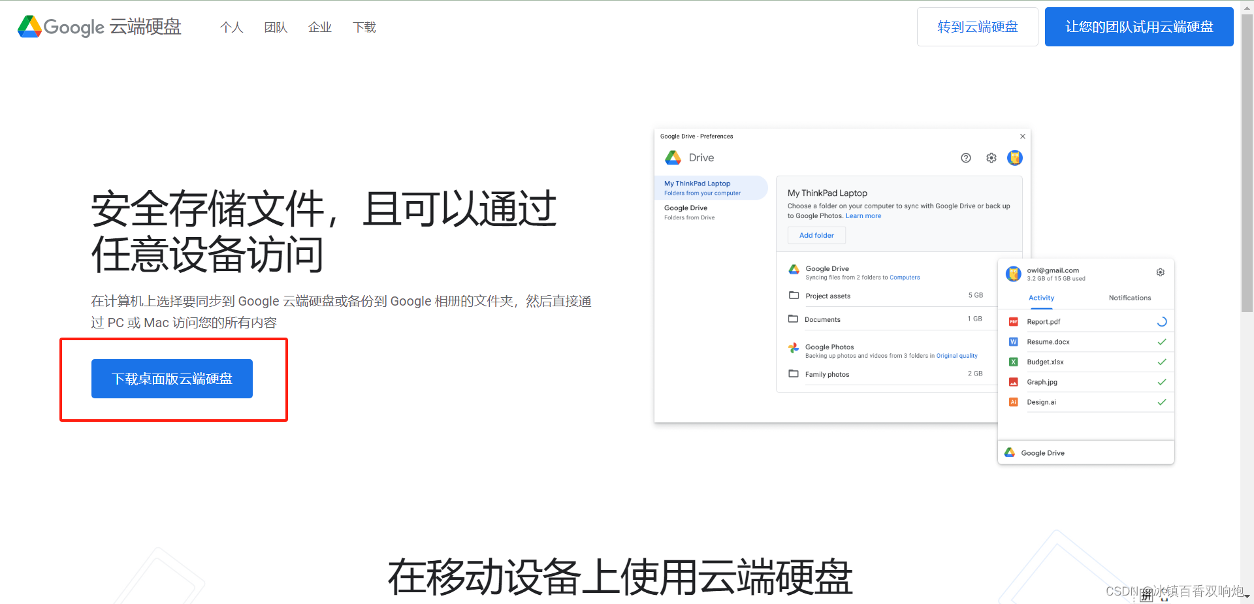Click the '5 GB' size value
Viewport: 1254px width, 604px height.
click(x=976, y=296)
